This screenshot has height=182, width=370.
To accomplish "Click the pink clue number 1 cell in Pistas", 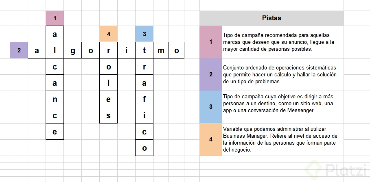I will (x=211, y=42).
